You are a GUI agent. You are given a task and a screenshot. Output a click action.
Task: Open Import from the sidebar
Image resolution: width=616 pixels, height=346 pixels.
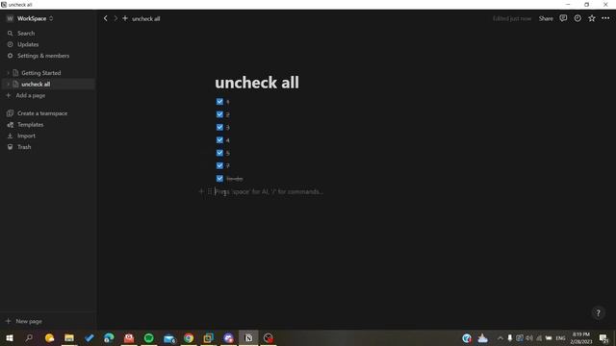(26, 136)
